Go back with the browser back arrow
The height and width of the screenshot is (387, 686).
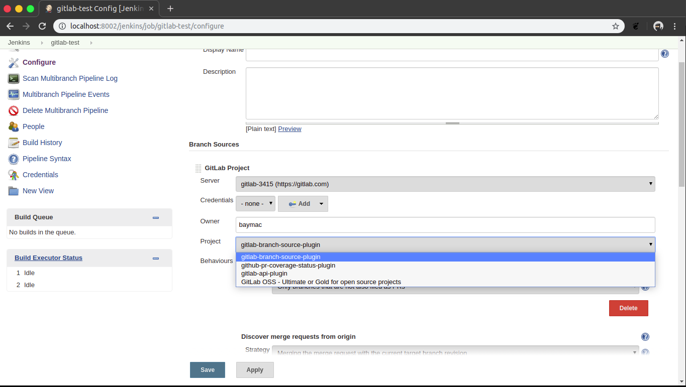(x=10, y=26)
